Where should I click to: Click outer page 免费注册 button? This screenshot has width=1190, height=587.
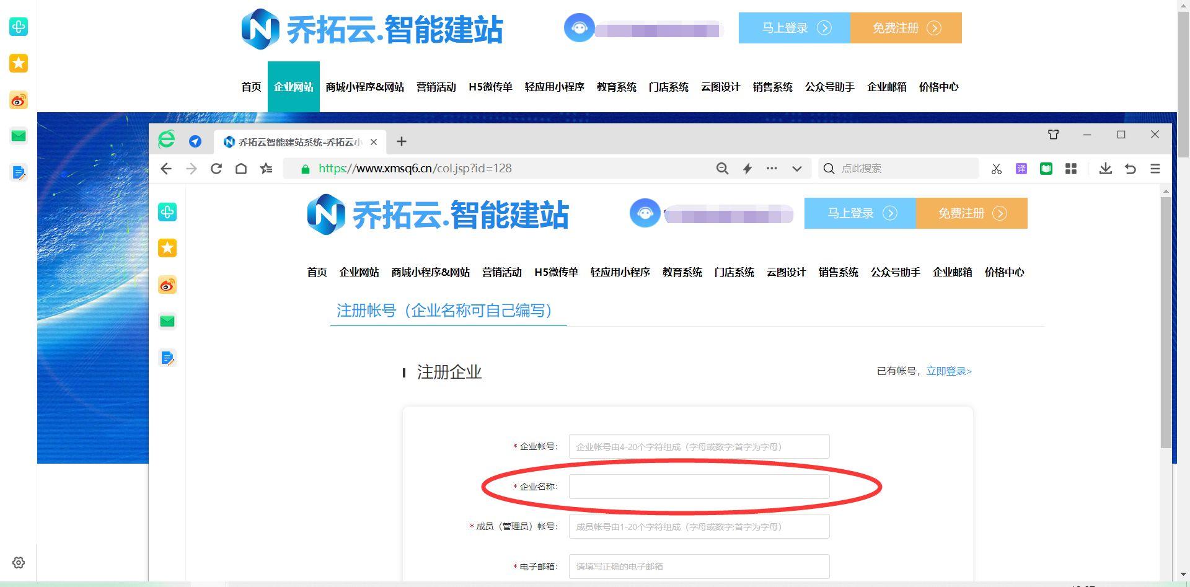tap(906, 28)
